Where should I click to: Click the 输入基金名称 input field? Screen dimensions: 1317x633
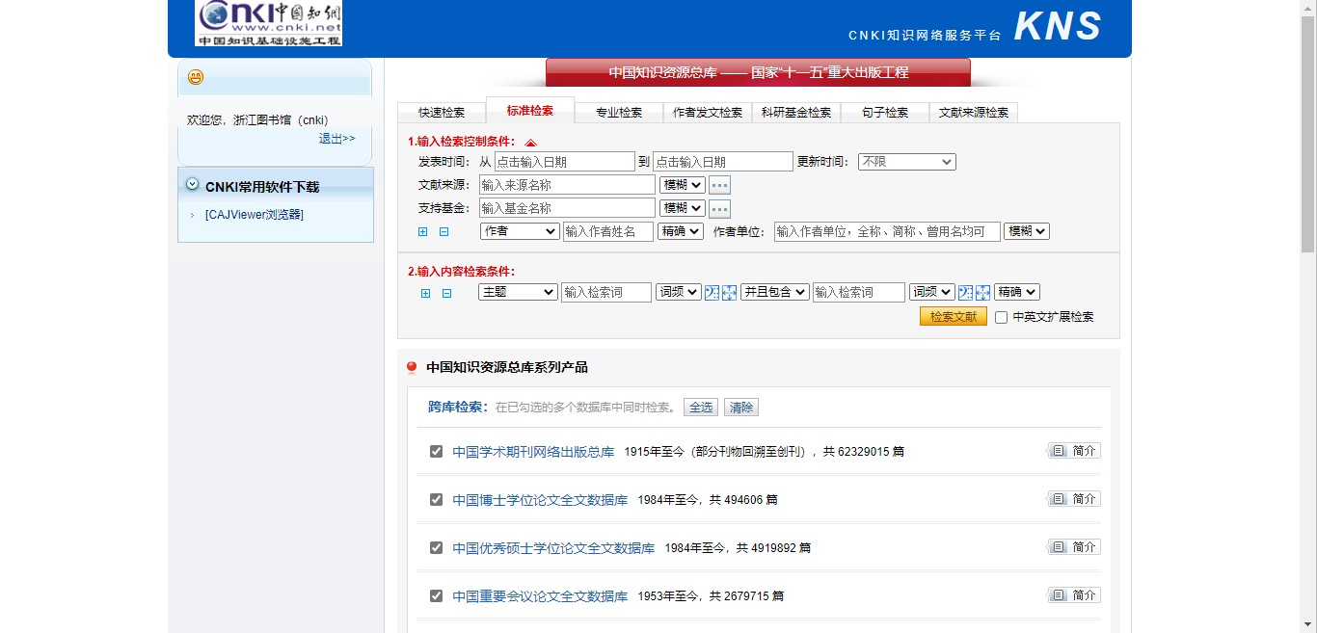[567, 208]
